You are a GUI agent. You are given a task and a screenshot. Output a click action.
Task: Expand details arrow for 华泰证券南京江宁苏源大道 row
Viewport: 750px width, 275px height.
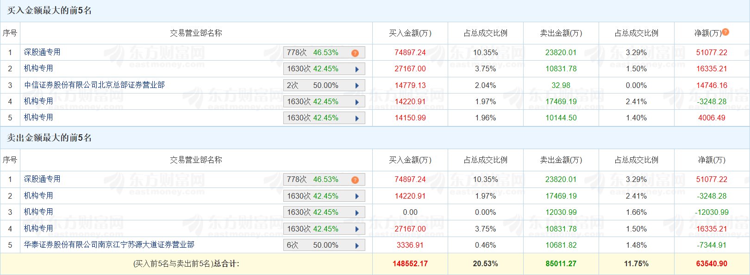coord(357,245)
